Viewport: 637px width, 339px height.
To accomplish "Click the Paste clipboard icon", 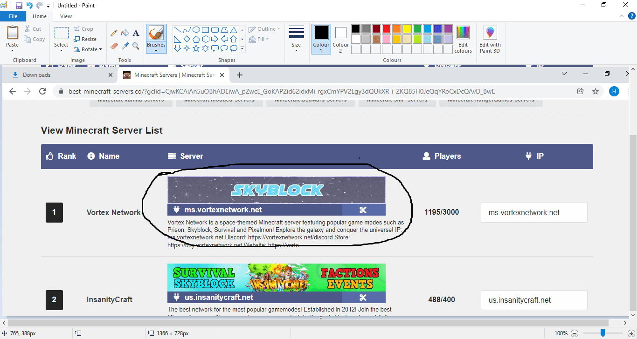I will click(13, 33).
